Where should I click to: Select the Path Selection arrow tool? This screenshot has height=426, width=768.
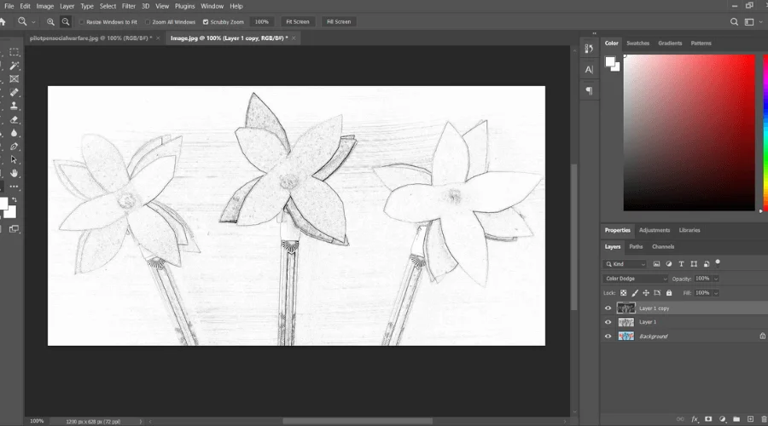point(15,159)
